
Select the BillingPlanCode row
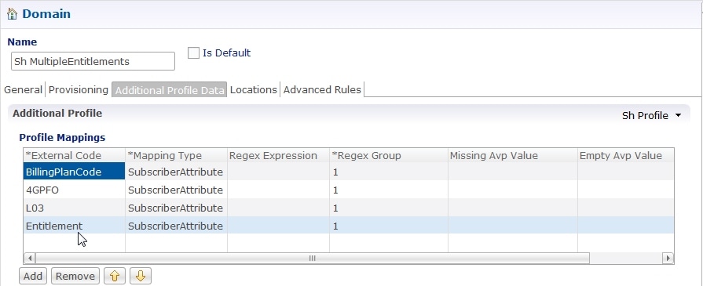point(349,172)
